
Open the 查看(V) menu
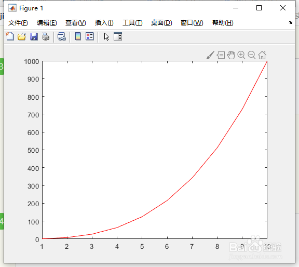point(75,23)
